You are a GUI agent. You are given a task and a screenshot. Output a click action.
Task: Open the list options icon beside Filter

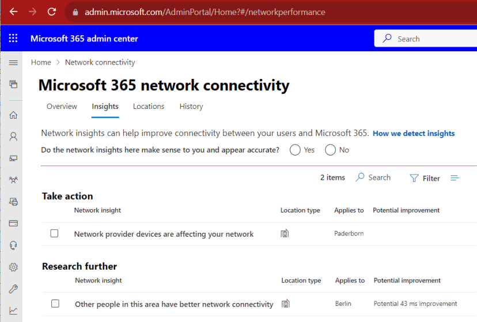coord(455,178)
